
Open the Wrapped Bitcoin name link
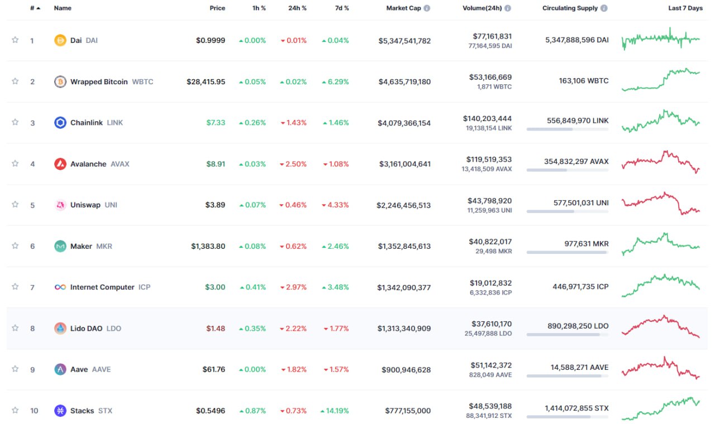[99, 82]
